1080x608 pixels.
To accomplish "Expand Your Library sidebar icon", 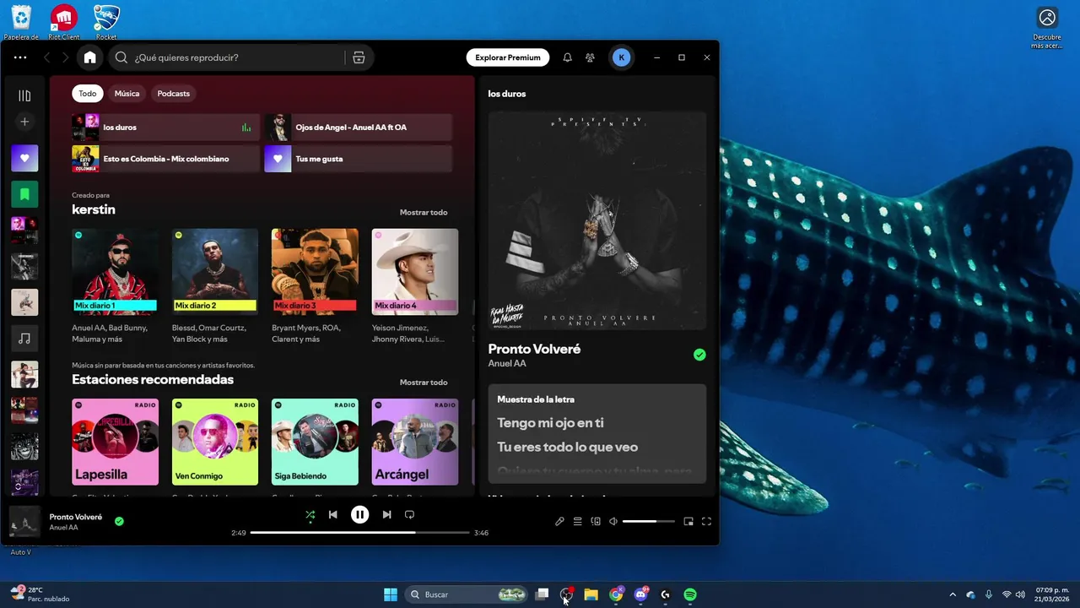I will click(24, 95).
